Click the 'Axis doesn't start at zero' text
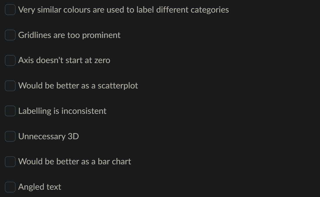 pyautogui.click(x=64, y=60)
